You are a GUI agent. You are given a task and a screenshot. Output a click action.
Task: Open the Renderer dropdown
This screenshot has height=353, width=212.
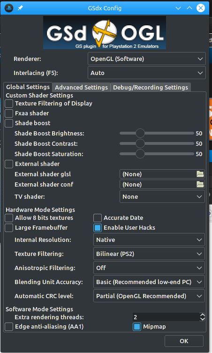pos(147,59)
